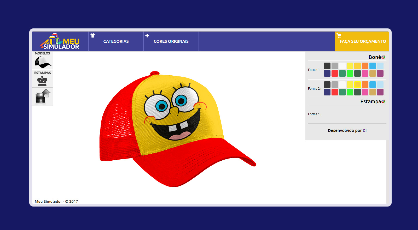This screenshot has height=230, width=418.
Task: Set Forma 1 to white
Action: click(x=342, y=66)
